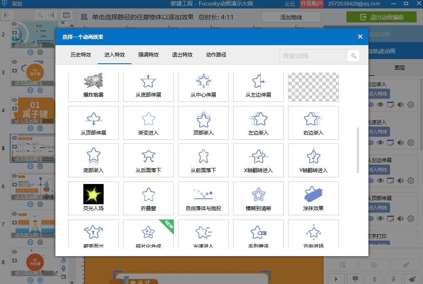This screenshot has height=284, width=423.
Task: Switch to the 历史特效 tab
Action: 81,55
